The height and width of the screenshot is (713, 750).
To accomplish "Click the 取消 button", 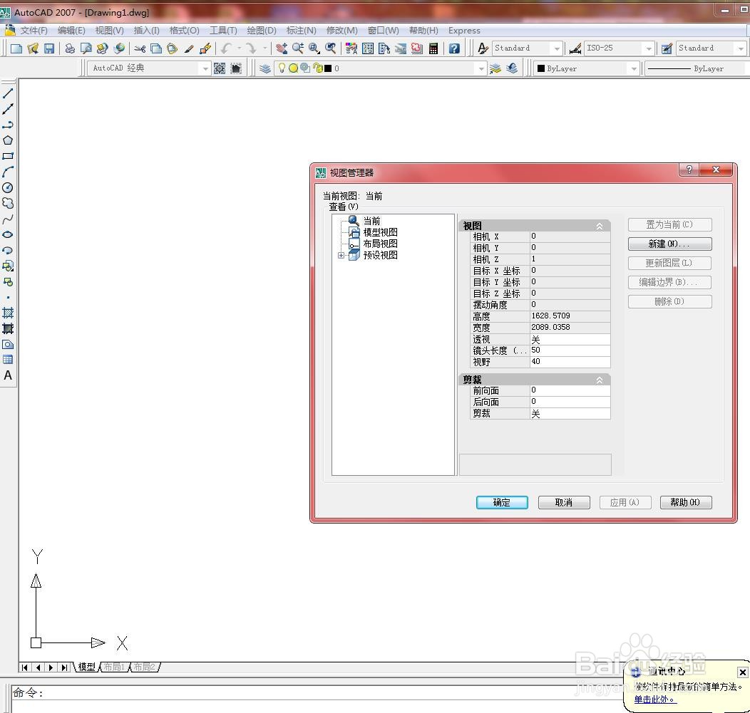I will [x=564, y=502].
